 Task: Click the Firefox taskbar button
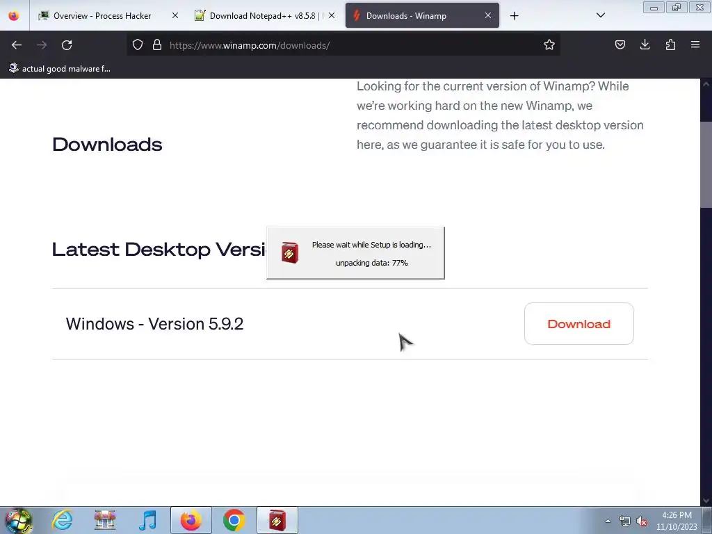pos(191,520)
